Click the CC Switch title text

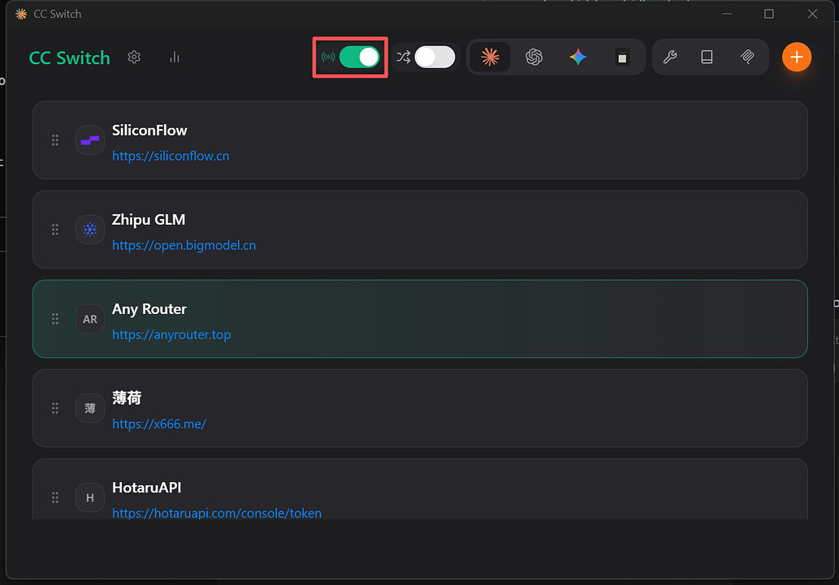tap(70, 58)
